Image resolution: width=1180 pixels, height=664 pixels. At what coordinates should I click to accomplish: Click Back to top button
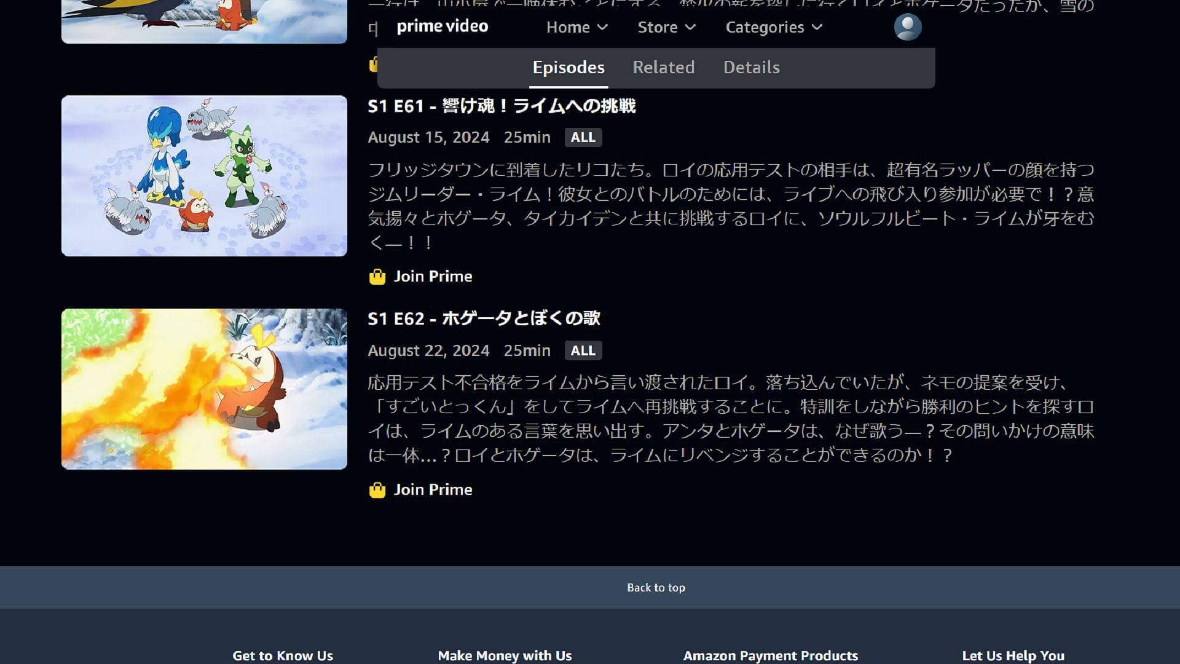pos(656,587)
